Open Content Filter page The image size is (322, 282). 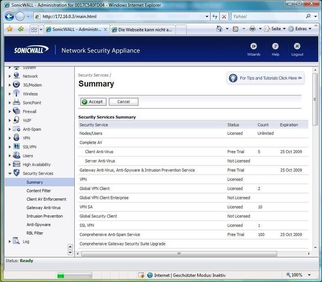coord(39,191)
